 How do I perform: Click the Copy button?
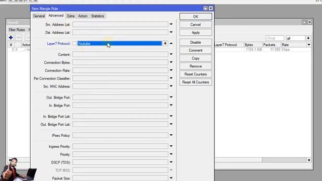[x=196, y=58]
